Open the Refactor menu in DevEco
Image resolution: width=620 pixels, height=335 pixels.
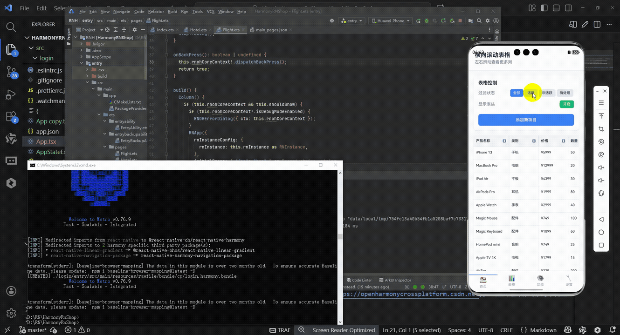156,11
